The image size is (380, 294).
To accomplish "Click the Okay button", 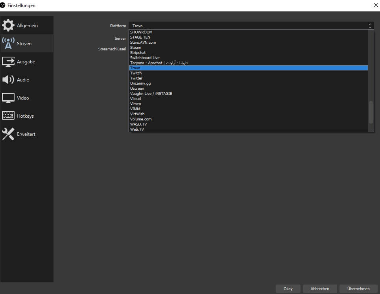I will point(288,288).
